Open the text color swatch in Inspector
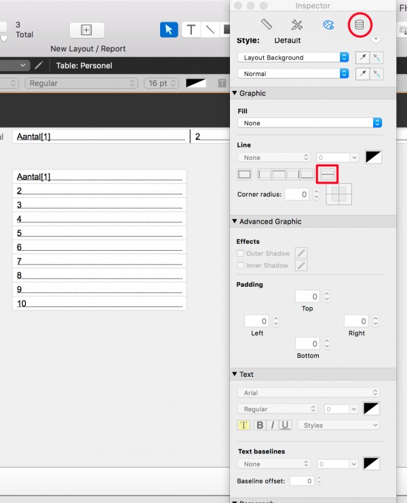The width and height of the screenshot is (407, 503). (371, 409)
